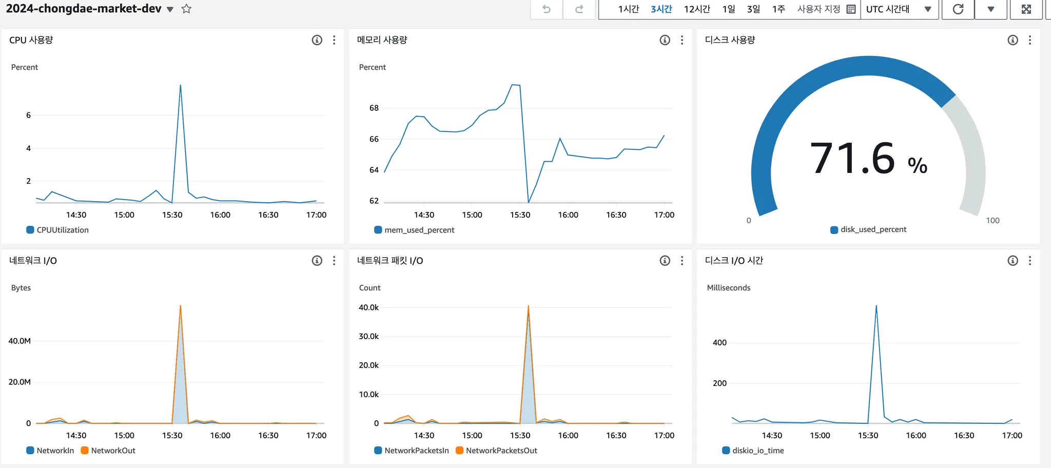Viewport: 1051px width, 468px height.
Task: Select the 3일 time range
Action: [753, 9]
